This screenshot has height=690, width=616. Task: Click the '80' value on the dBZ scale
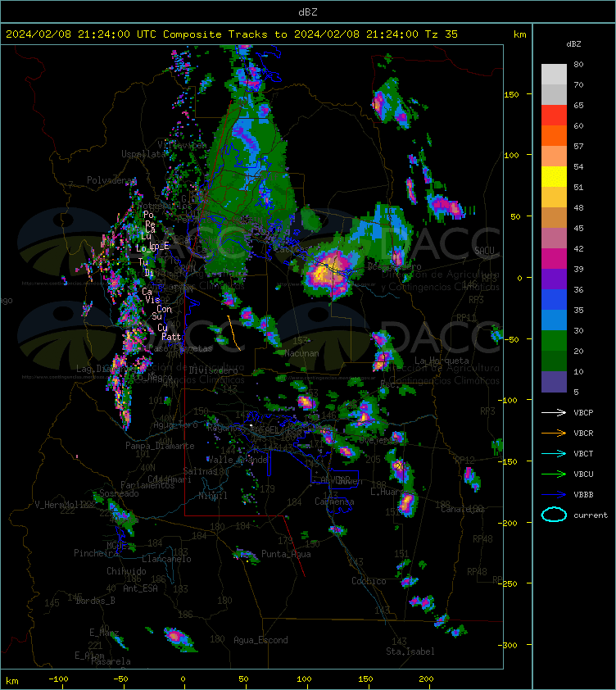point(578,64)
